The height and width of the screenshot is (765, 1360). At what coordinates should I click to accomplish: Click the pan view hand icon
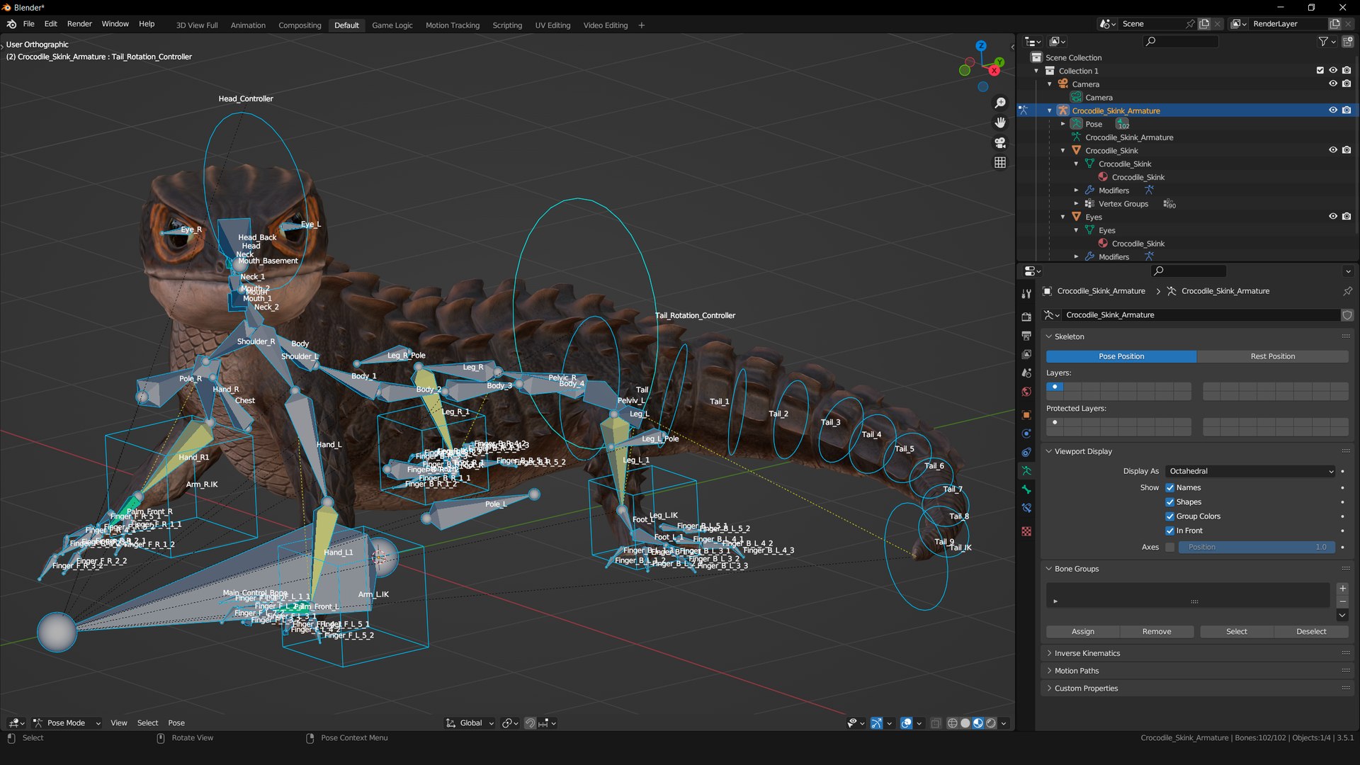click(x=999, y=123)
